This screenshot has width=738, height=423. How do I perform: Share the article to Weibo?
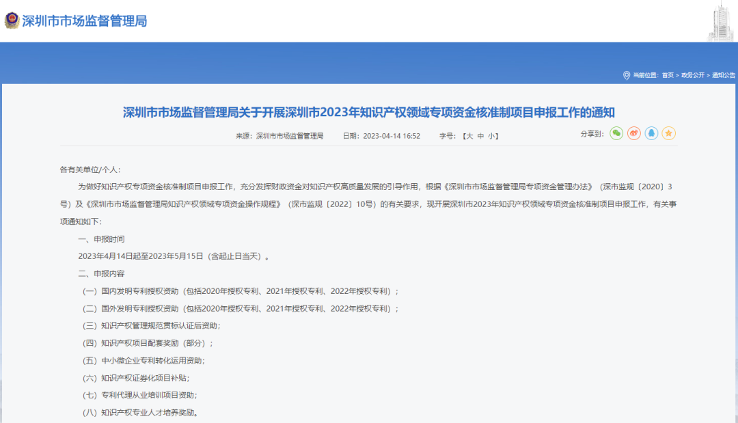(x=634, y=134)
